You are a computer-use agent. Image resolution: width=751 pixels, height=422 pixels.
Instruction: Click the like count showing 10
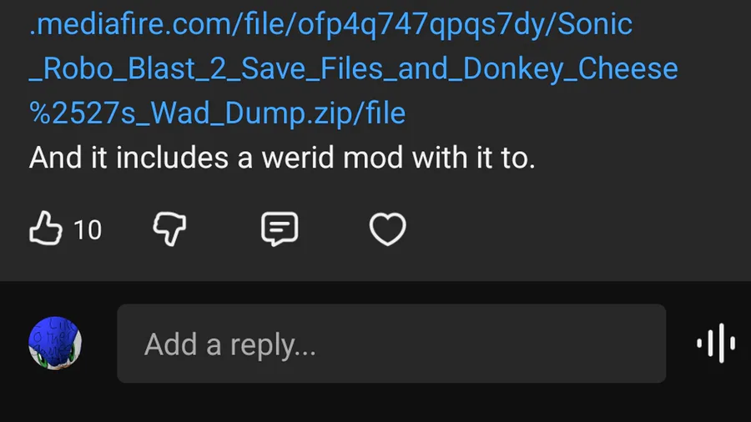[88, 229]
